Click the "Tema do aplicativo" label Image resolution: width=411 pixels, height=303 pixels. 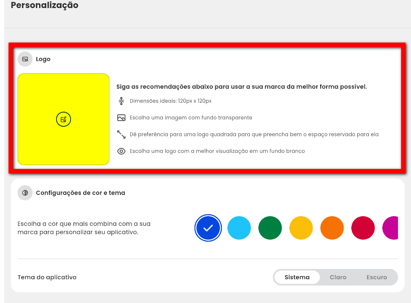coord(47,277)
